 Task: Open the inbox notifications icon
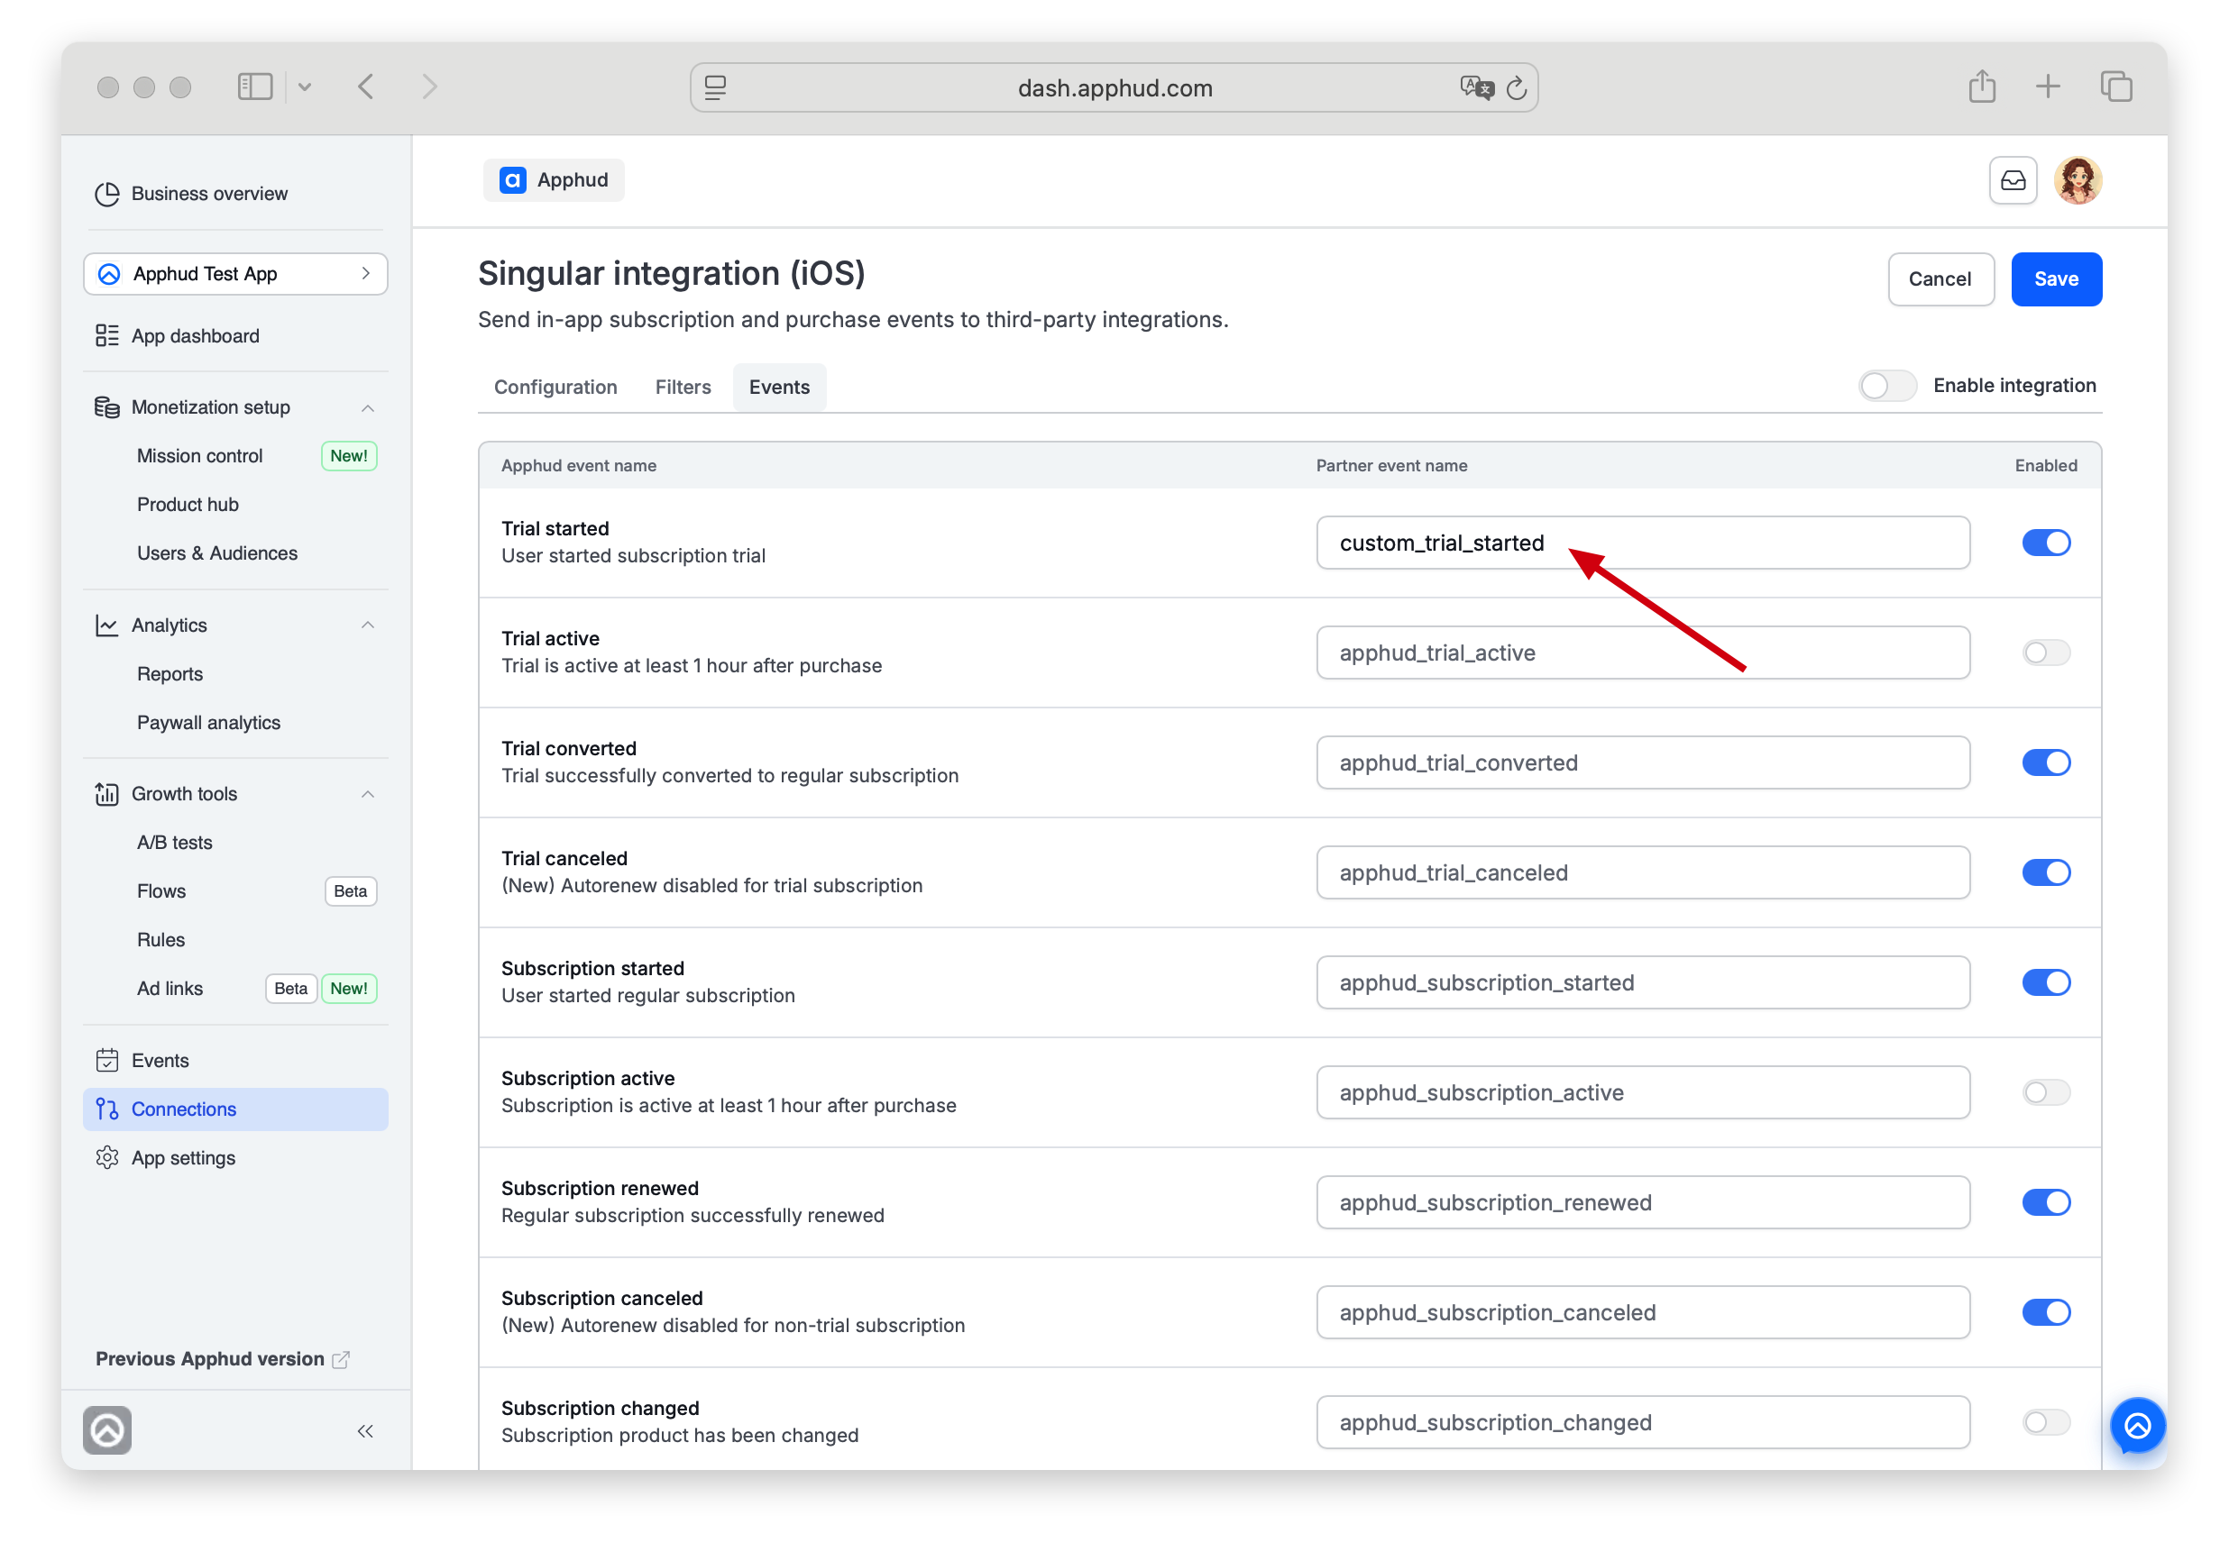2013,180
